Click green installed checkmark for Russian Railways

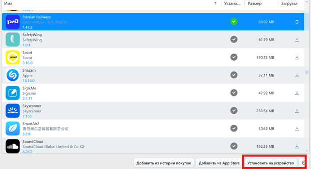click(234, 22)
